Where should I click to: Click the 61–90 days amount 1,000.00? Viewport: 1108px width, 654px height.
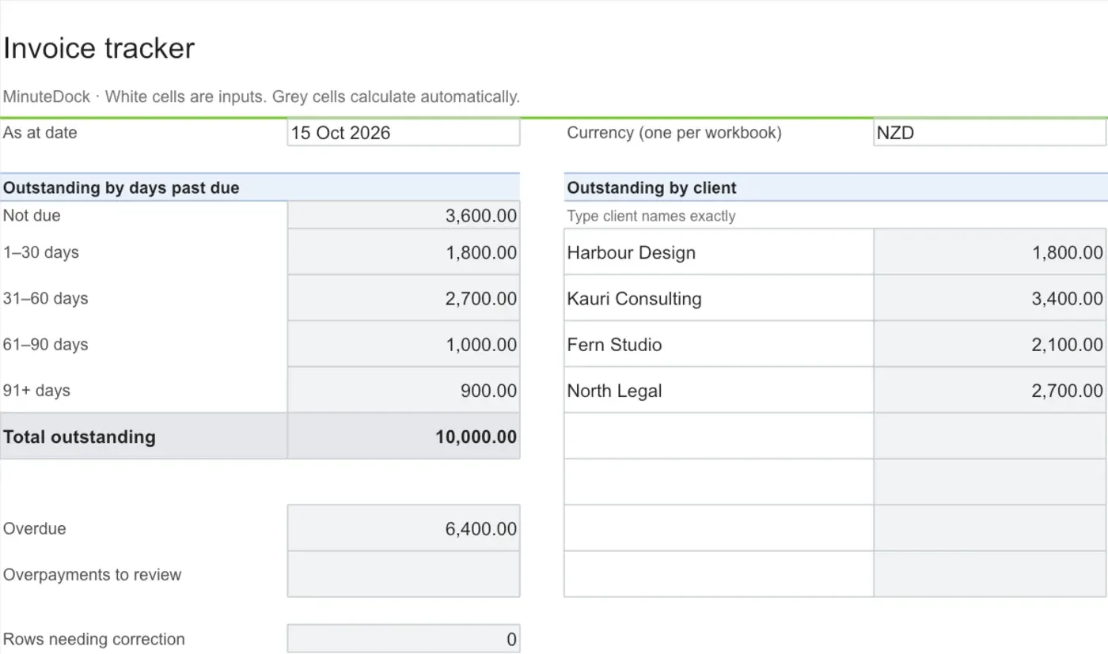(404, 344)
